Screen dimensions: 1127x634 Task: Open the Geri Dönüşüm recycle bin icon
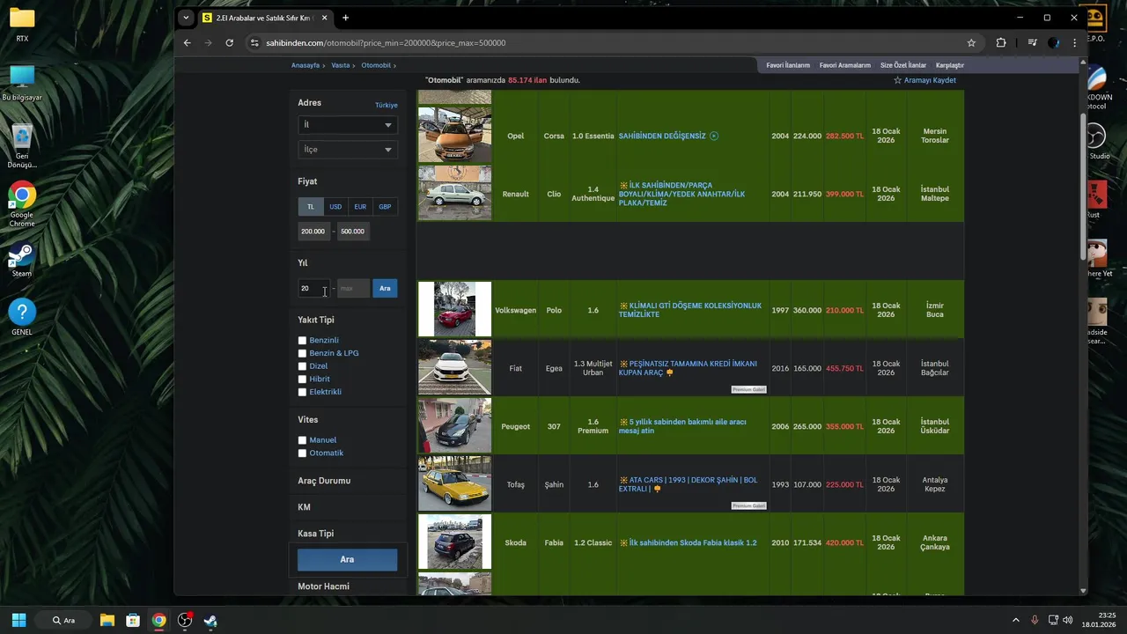[x=22, y=145]
